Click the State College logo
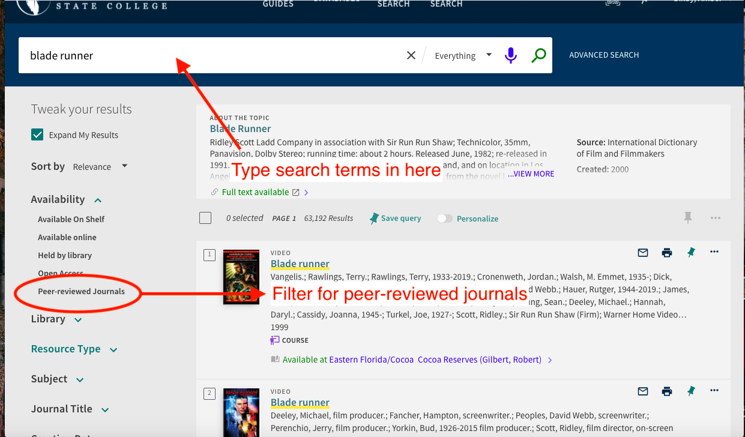 tap(92, 7)
